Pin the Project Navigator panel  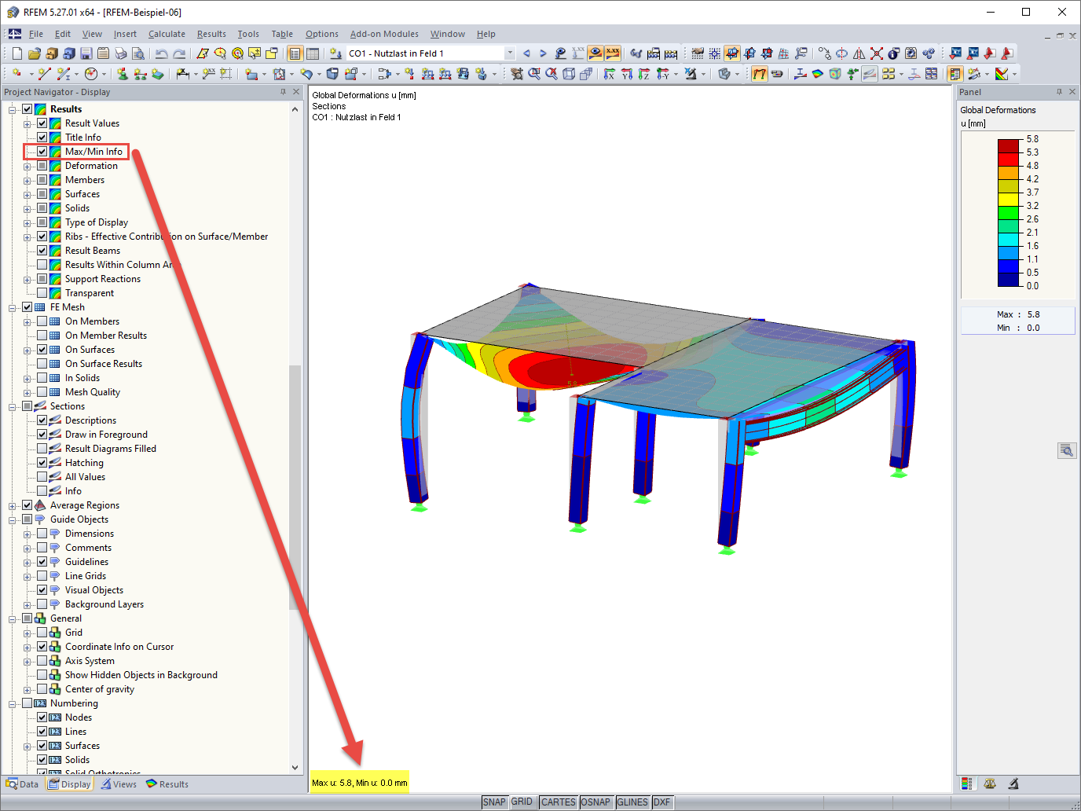284,92
